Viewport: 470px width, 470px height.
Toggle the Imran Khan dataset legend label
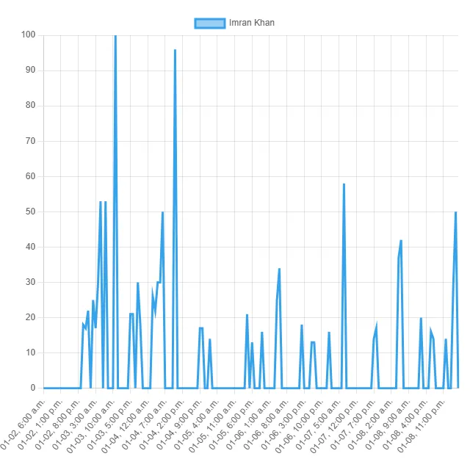coord(251,23)
